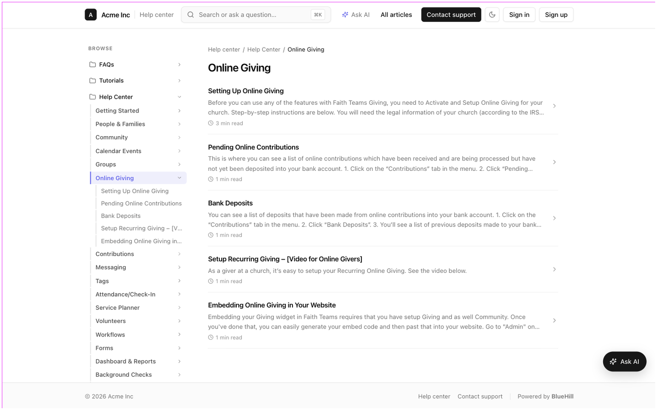
Task: Click Help center footer link
Action: [434, 397]
